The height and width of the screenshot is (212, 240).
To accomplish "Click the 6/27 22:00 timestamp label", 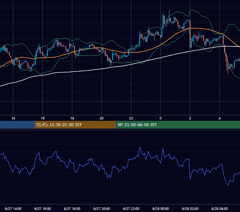I will click(x=131, y=208).
